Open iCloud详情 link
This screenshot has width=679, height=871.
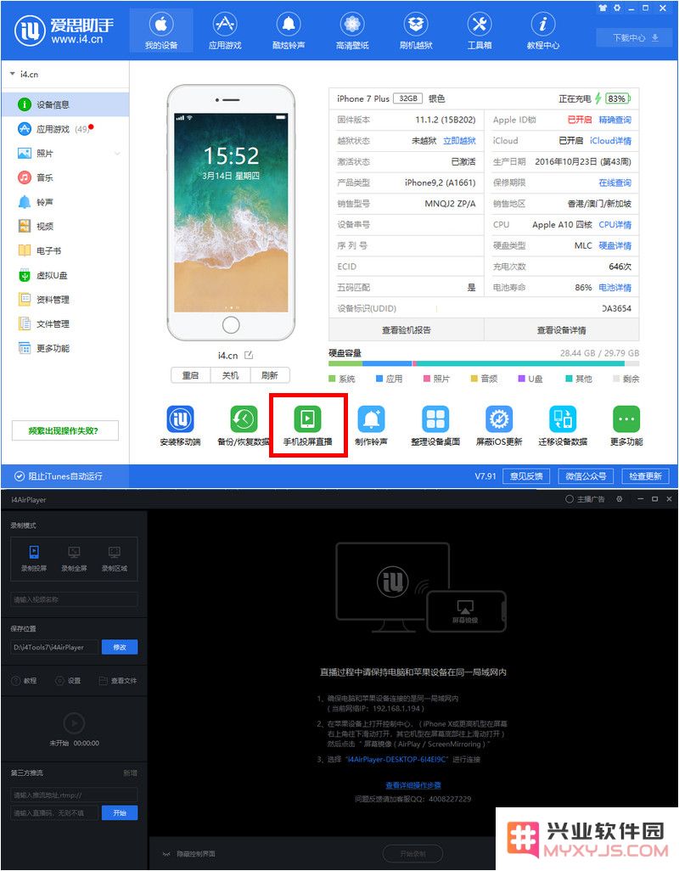point(611,141)
